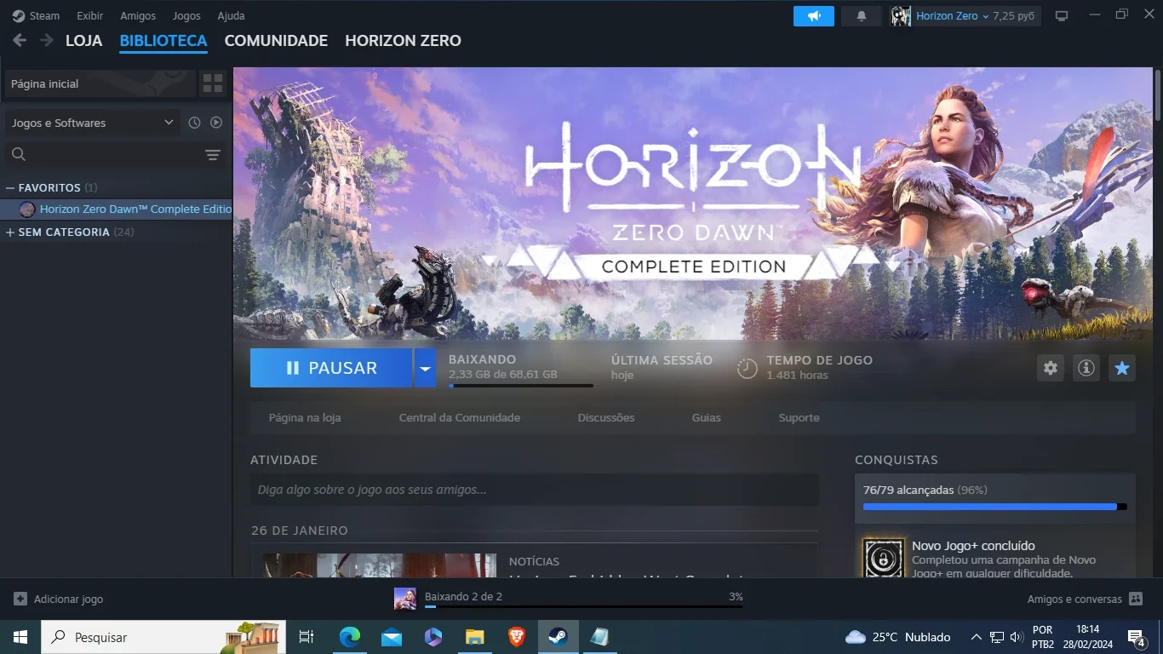Image resolution: width=1163 pixels, height=654 pixels.
Task: Click the CONQUISTAS heading
Action: tap(896, 460)
